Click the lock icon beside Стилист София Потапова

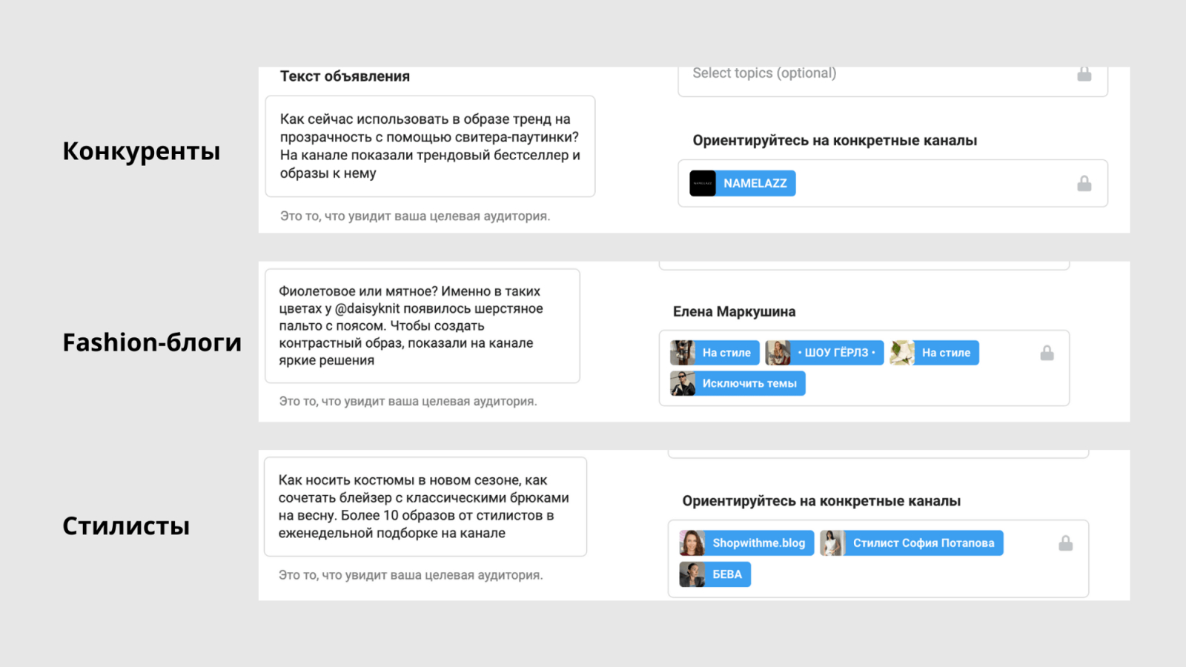point(1065,543)
